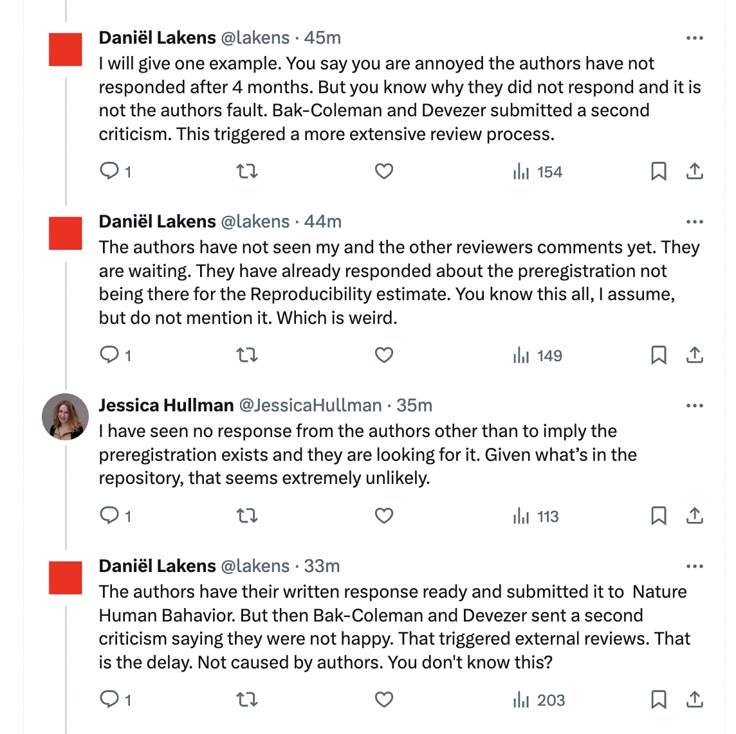Expand more options on the 33m tweet

(x=695, y=566)
